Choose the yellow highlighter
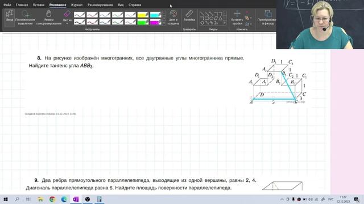The height and width of the screenshot is (204, 364). (x=143, y=15)
